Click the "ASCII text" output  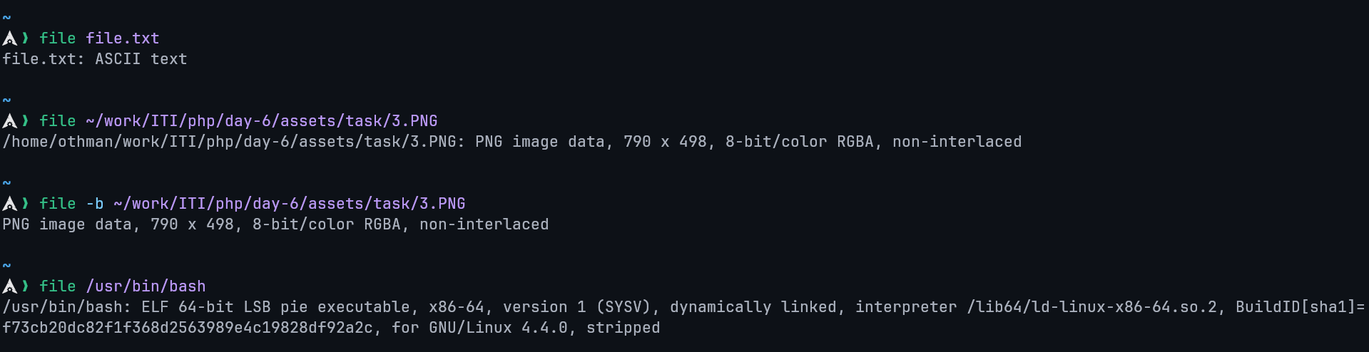click(x=141, y=59)
